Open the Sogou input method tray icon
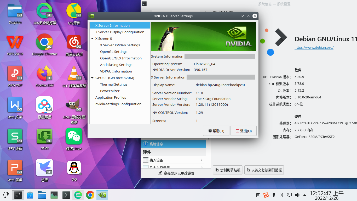The image size is (357, 201). pos(266,195)
